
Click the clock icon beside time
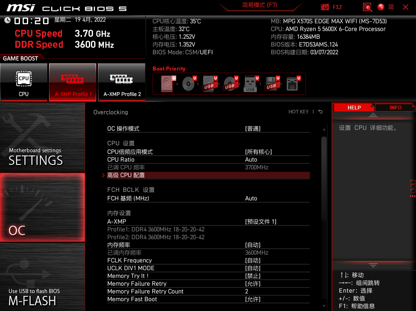point(7,20)
